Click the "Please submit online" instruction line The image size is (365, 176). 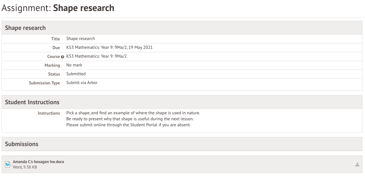pos(128,125)
